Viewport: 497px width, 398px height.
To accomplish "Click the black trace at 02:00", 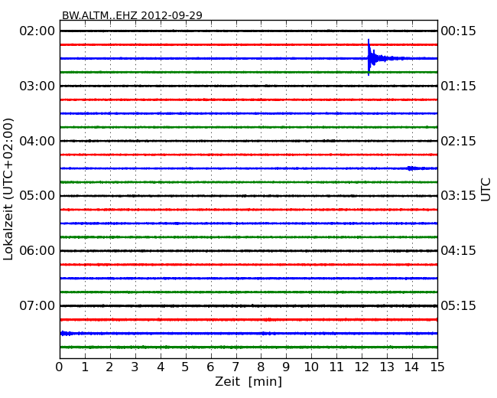I will pyautogui.click(x=248, y=31).
